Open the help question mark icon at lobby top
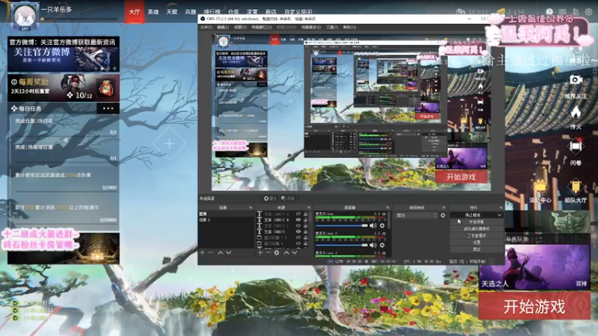This screenshot has height=336, width=598. 549,12
